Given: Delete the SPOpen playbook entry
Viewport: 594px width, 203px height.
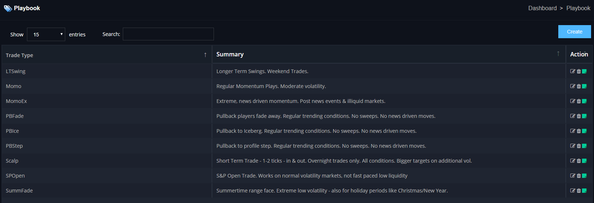Looking at the screenshot, I should [x=579, y=176].
